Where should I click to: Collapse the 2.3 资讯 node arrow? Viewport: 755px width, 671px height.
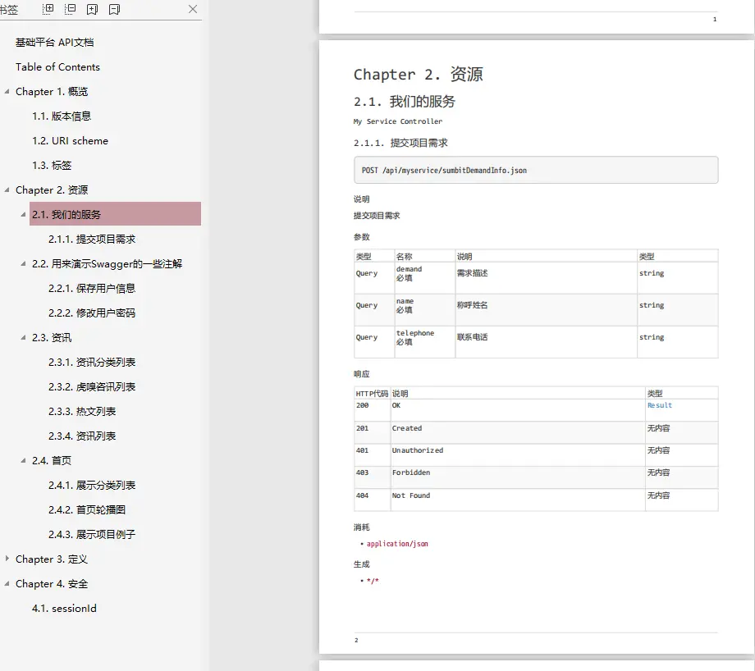click(23, 337)
